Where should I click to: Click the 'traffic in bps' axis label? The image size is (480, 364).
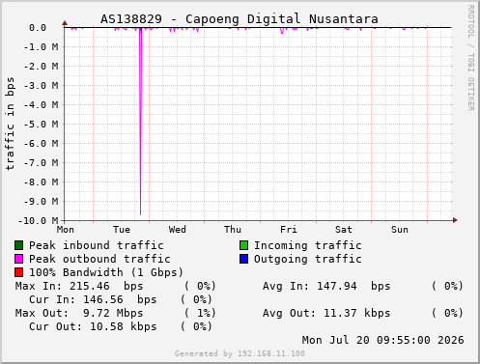click(11, 124)
